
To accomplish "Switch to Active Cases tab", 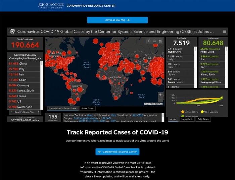I will (x=88, y=108).
